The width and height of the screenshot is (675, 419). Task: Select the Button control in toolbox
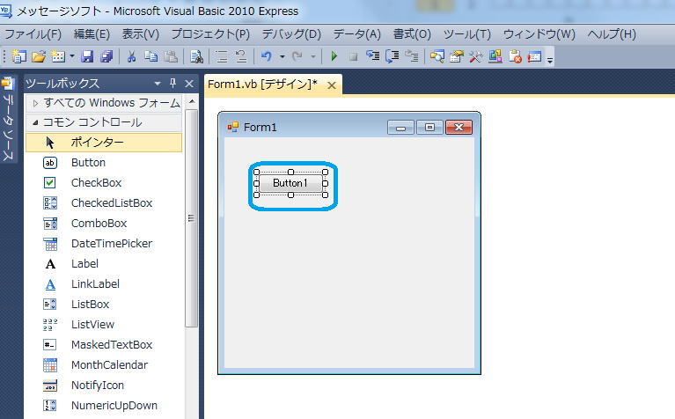104,162
